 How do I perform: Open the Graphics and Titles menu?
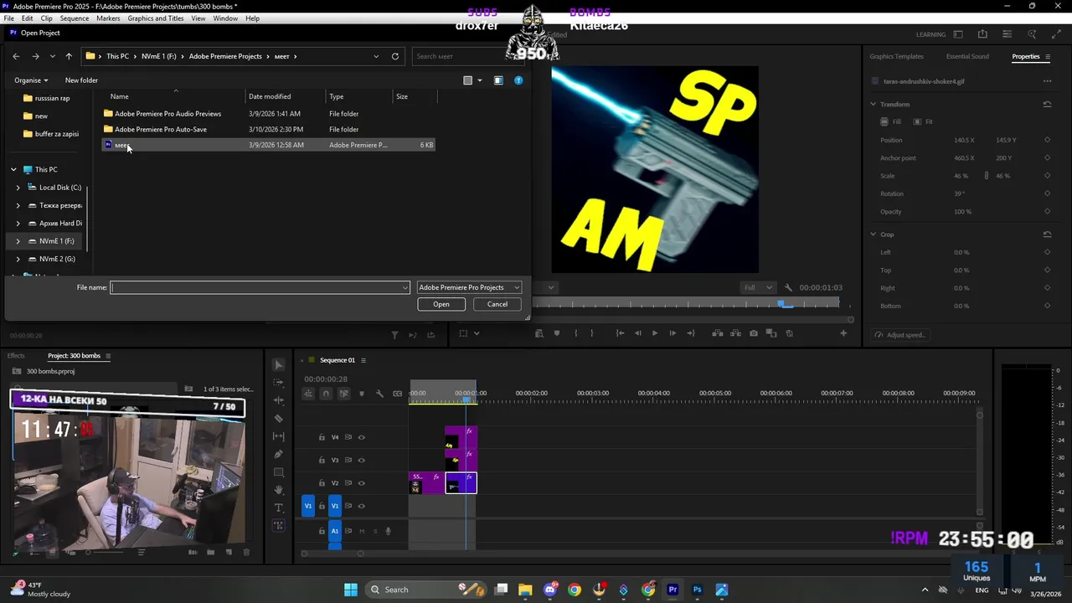point(156,18)
